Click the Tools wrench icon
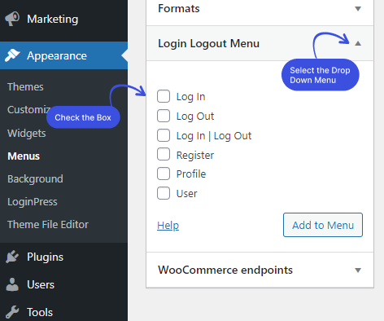 point(12,312)
